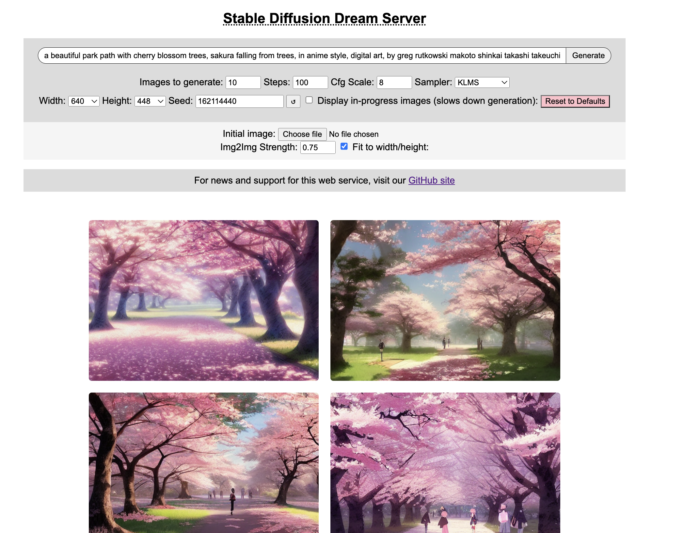Open the GitHub site link
Image resolution: width=685 pixels, height=533 pixels.
click(431, 180)
